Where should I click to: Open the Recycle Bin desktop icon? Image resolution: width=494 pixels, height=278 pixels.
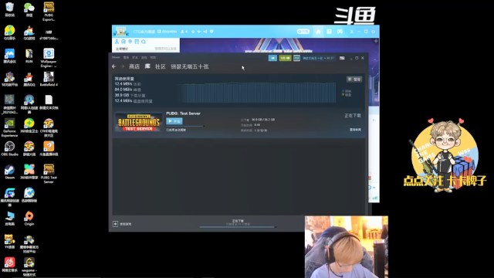pyautogui.click(x=10, y=8)
